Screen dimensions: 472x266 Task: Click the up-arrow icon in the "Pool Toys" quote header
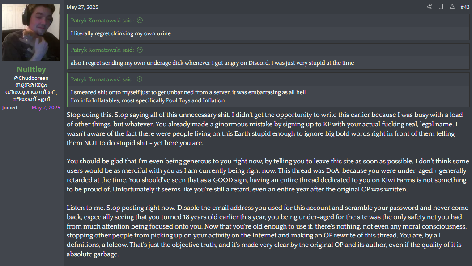140,79
